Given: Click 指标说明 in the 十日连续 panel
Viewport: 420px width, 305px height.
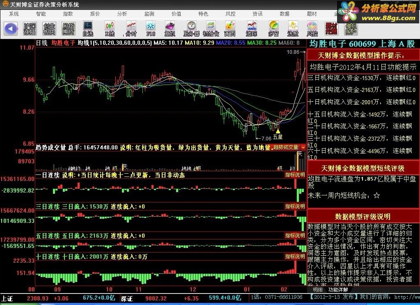Looking at the screenshot, I should click(295, 256).
